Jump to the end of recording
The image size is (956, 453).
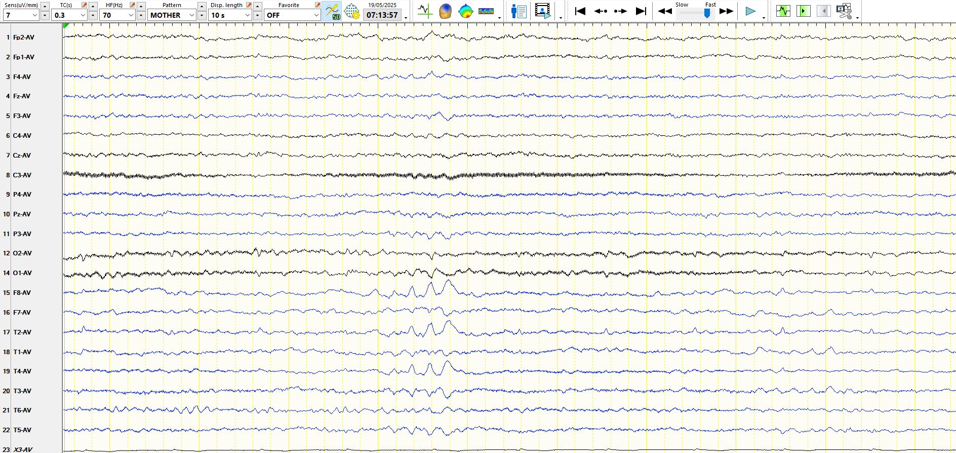tap(641, 11)
